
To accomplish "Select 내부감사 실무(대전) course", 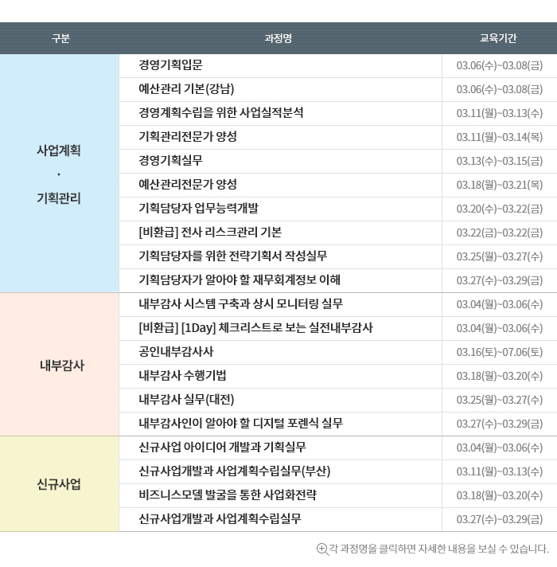I will [186, 400].
